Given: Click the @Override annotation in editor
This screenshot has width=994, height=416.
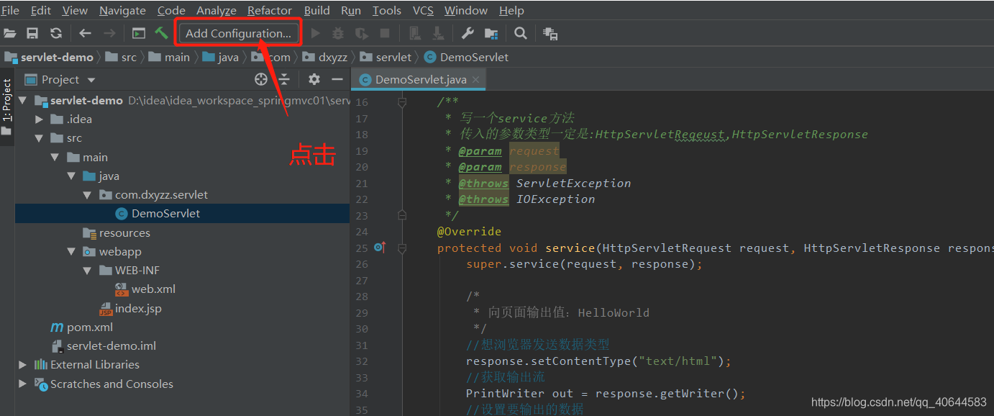Looking at the screenshot, I should point(469,232).
